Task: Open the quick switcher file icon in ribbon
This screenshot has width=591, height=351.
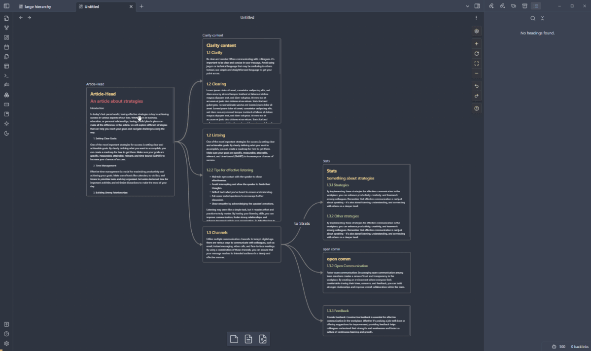Action: (x=6, y=18)
